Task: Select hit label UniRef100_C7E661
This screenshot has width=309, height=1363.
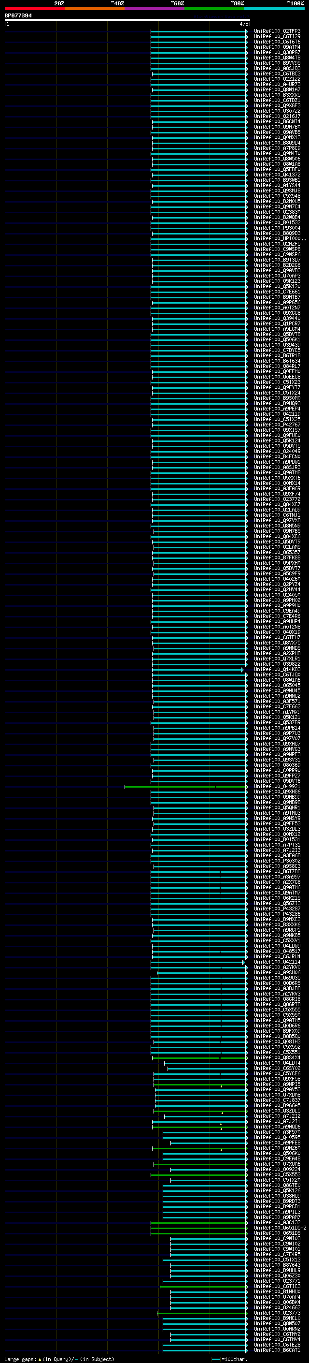Action: pos(277,292)
